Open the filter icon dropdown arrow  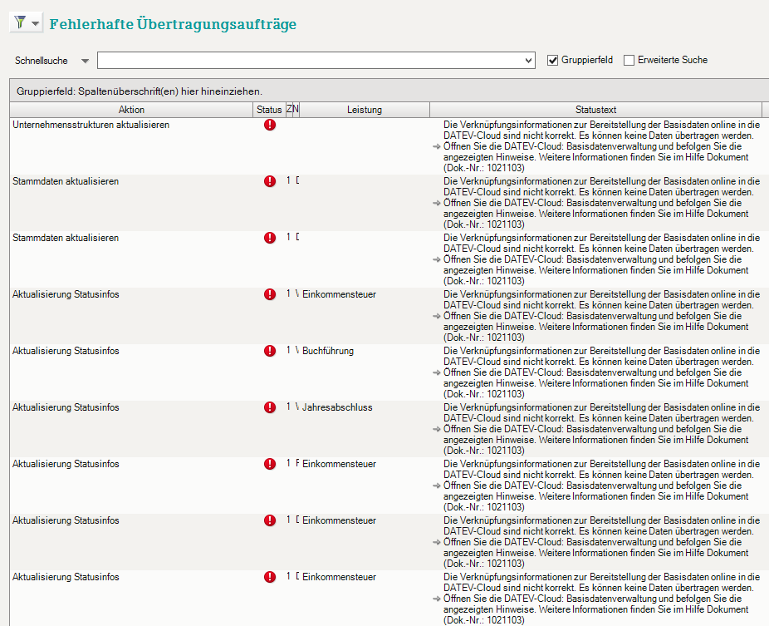pyautogui.click(x=36, y=24)
